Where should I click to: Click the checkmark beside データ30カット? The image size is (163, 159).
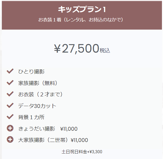tap(10, 105)
